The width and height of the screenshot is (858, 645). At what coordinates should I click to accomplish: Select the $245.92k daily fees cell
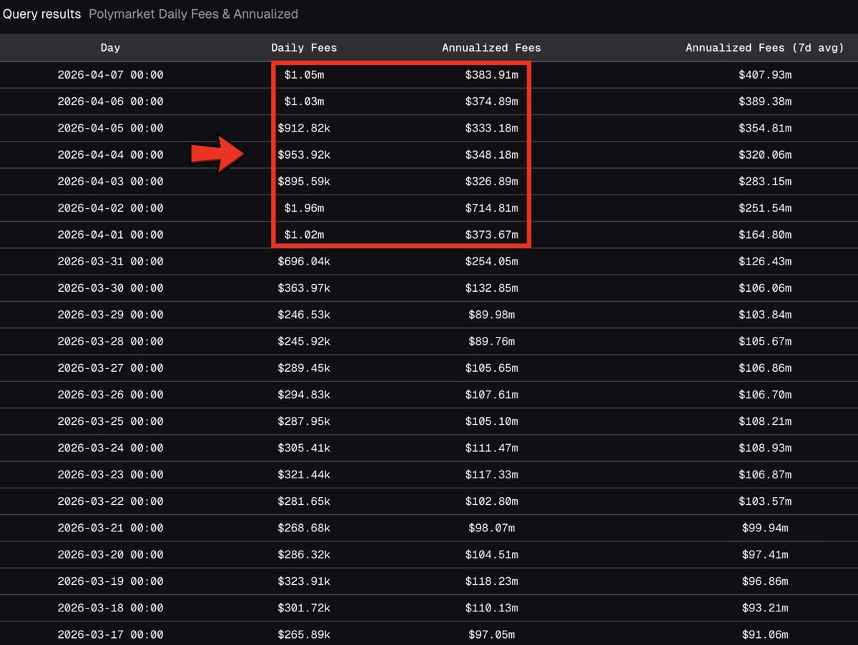[x=304, y=342]
